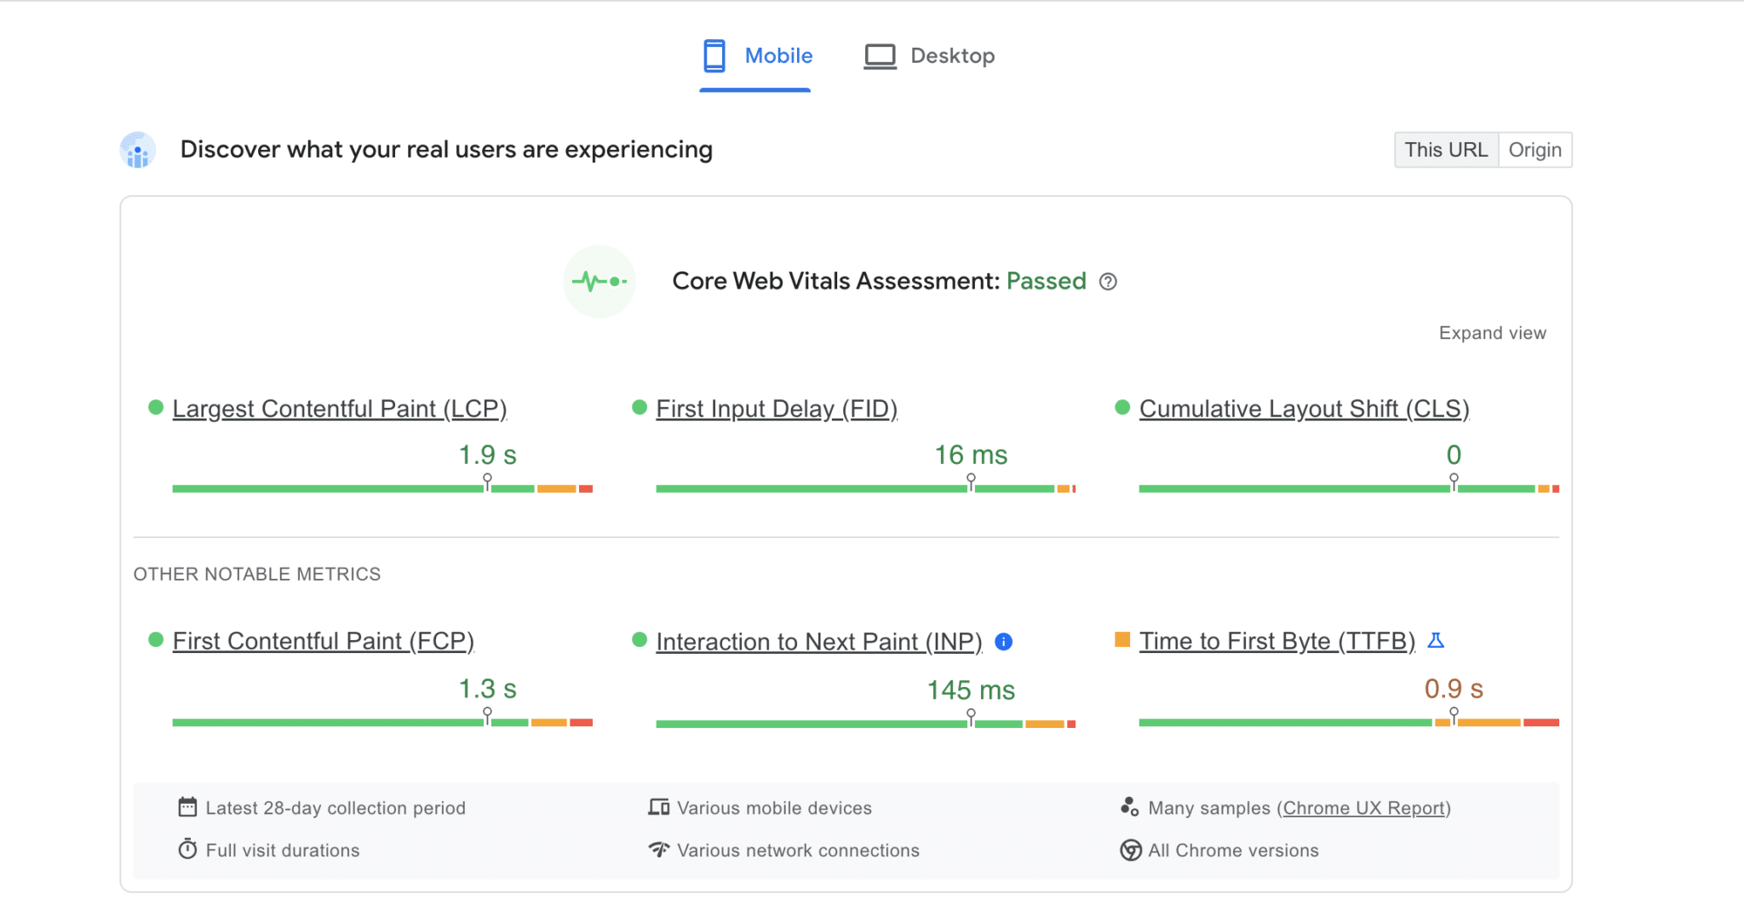The image size is (1744, 905).
Task: Click the heartbeat icon beside Core Web Vitals
Action: coord(599,281)
